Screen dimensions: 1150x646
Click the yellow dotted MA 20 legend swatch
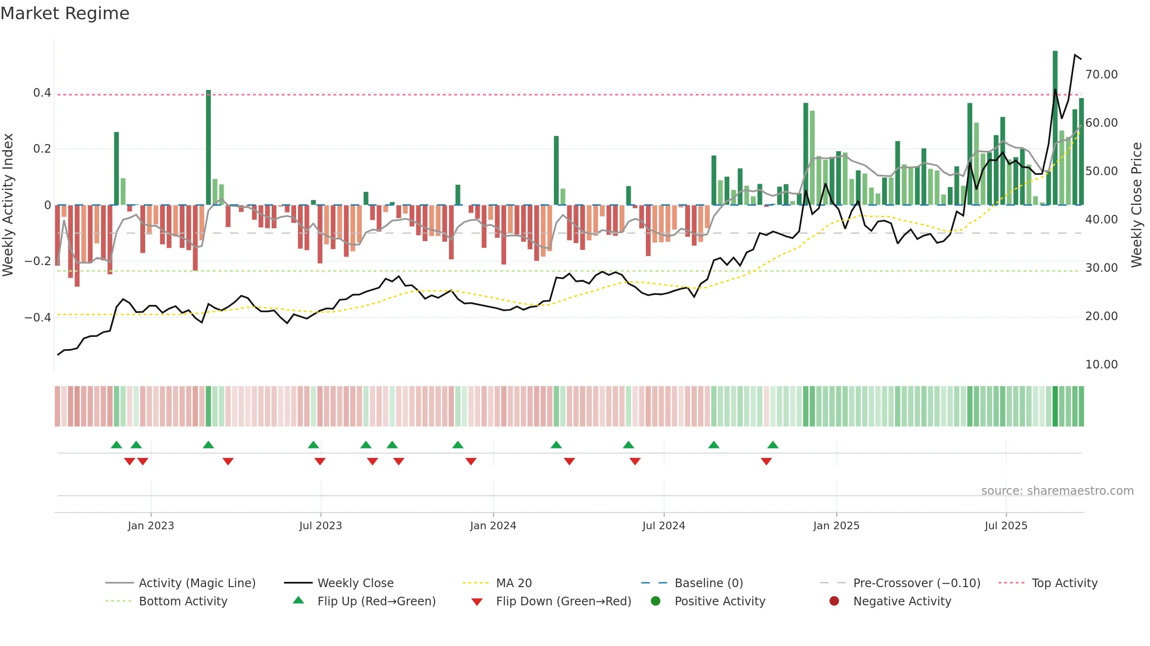point(476,583)
